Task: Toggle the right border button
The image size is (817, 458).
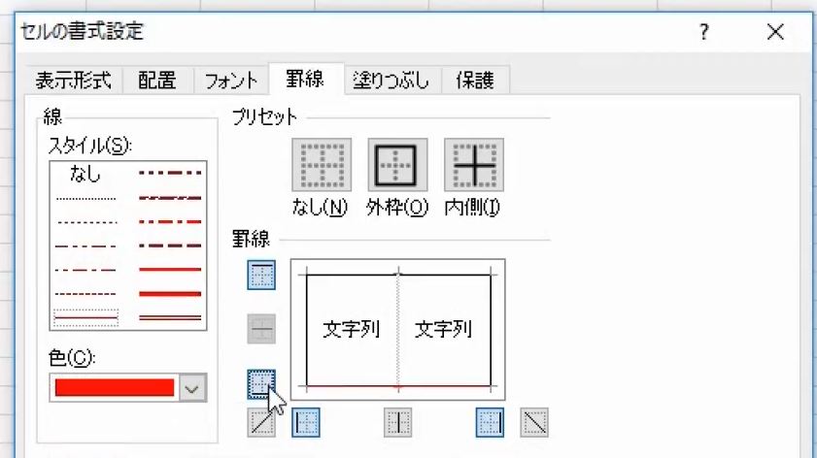Action: tap(490, 423)
